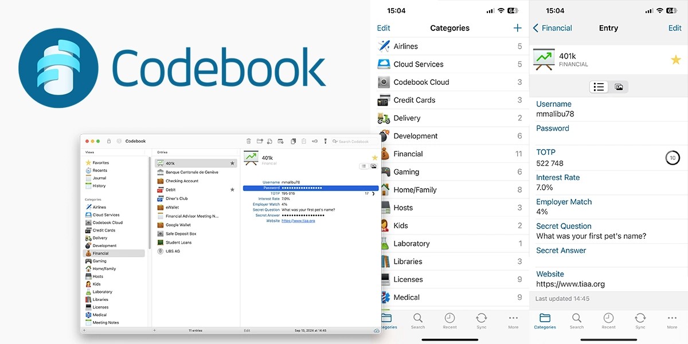Open Development on iPhone Categories list

tap(449, 136)
